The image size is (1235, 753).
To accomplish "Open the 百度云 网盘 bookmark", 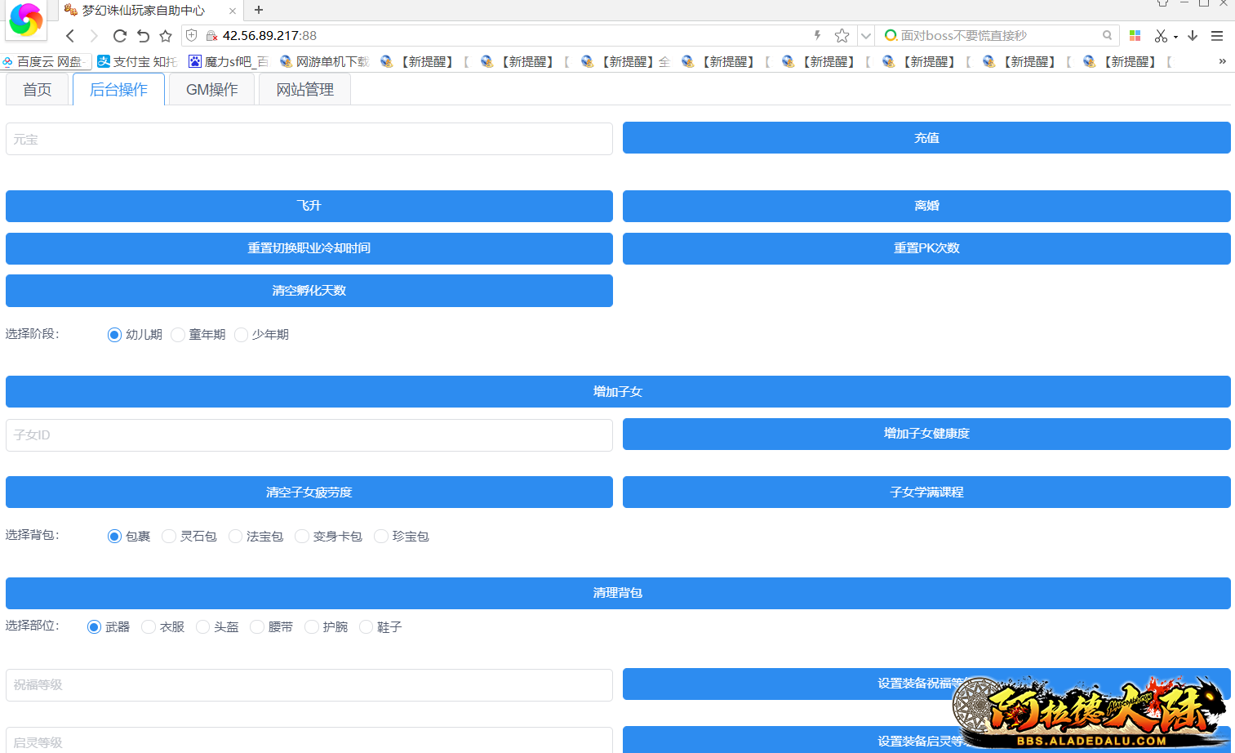I will coord(45,61).
